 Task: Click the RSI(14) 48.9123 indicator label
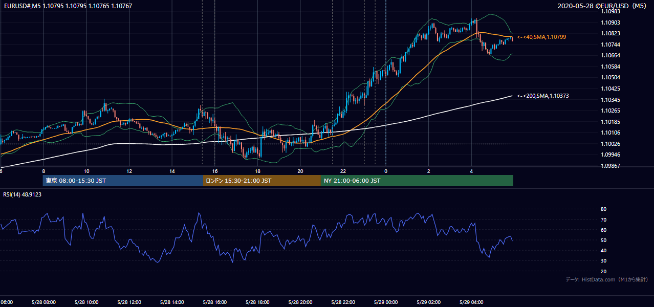23,194
